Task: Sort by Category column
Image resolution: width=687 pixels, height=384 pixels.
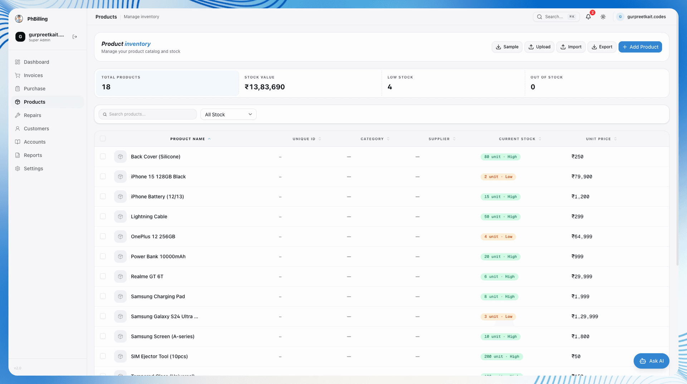Action: (375, 139)
